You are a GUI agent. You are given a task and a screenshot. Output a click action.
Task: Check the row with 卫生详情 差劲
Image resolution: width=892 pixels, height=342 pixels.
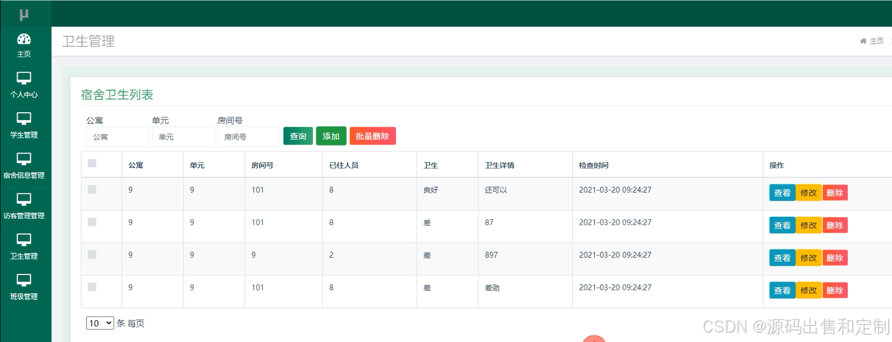point(92,287)
